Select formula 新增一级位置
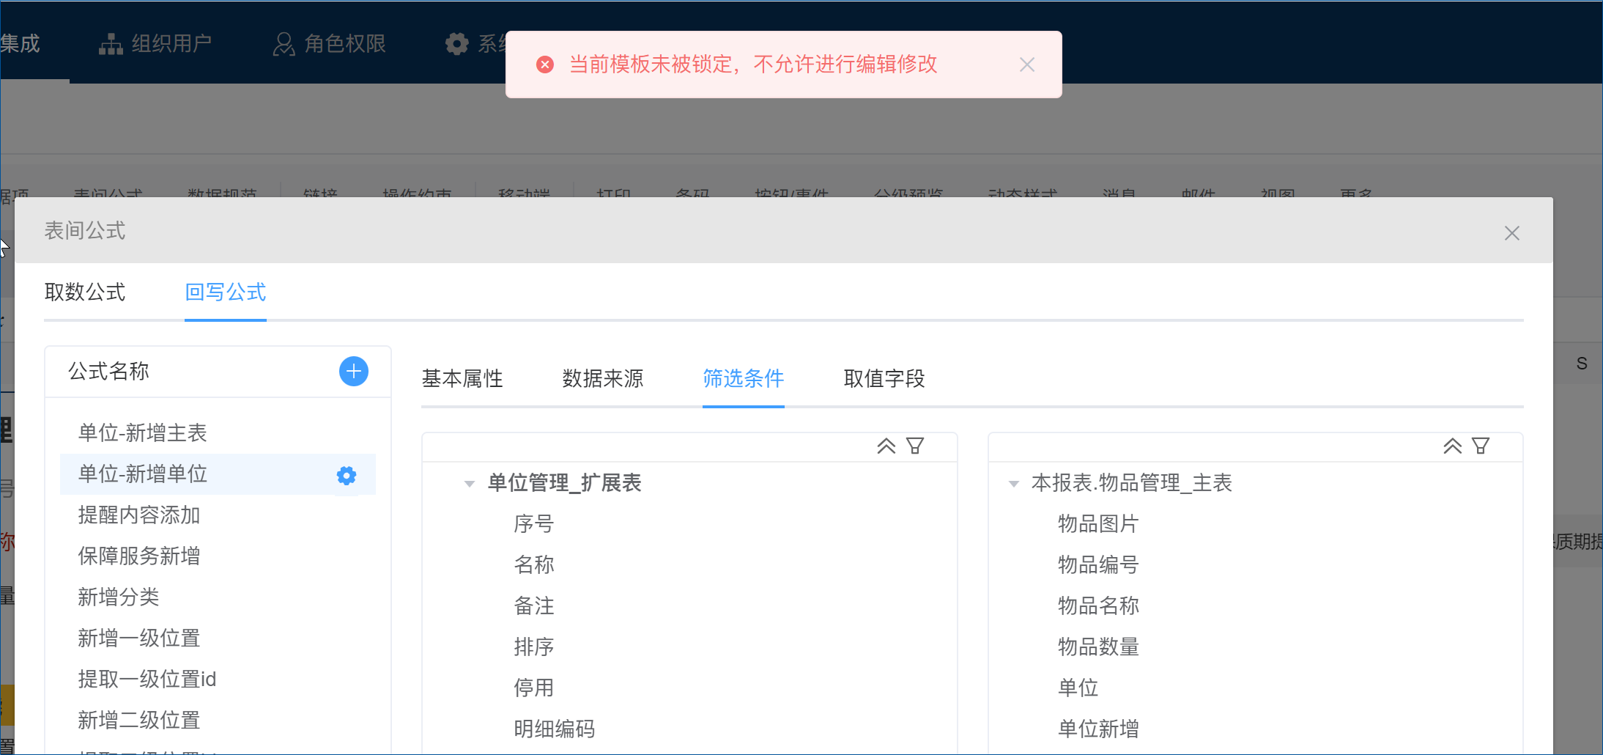The height and width of the screenshot is (755, 1603). click(x=218, y=638)
